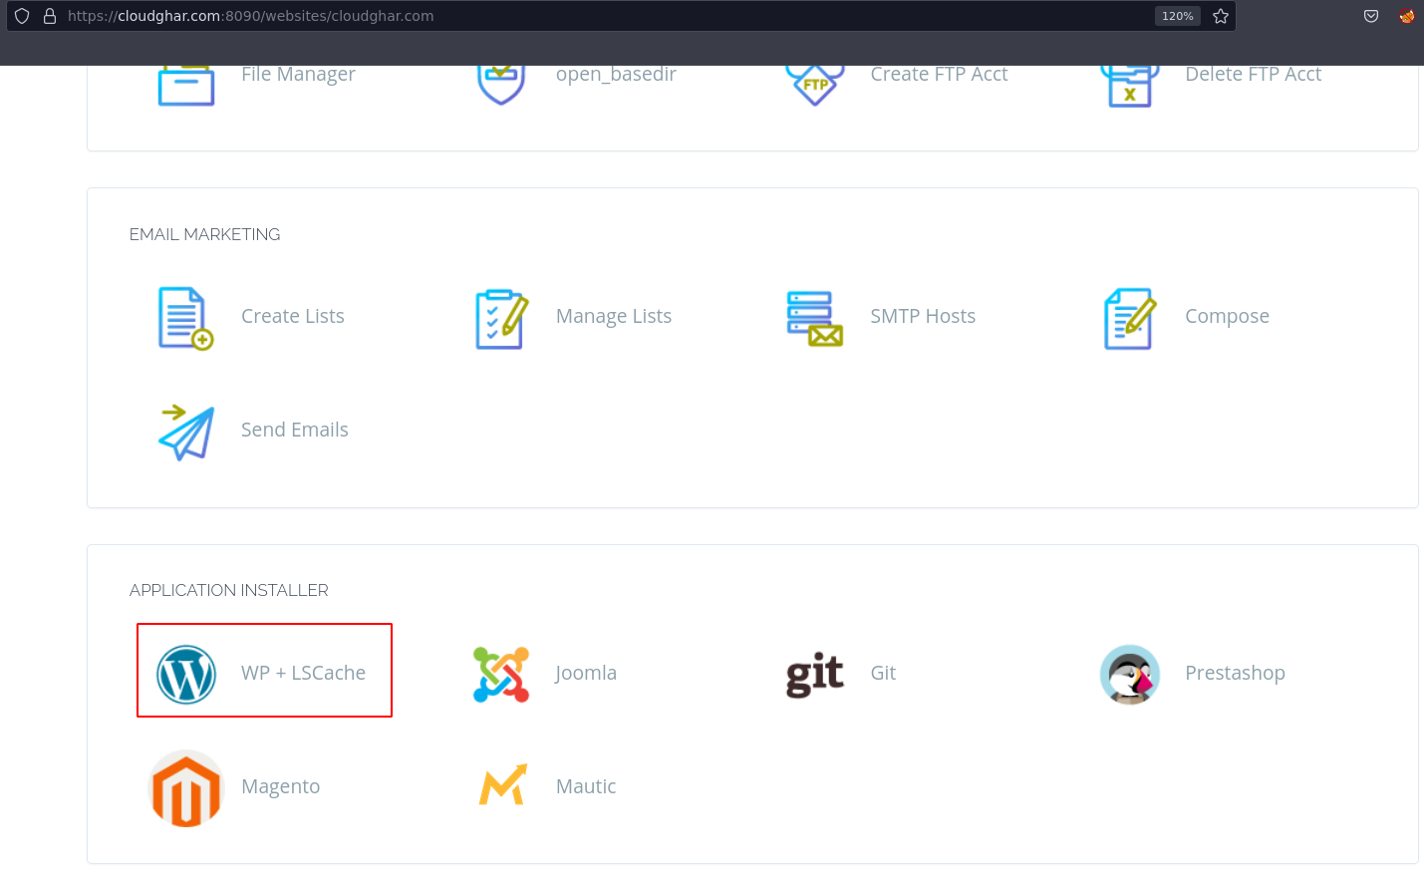Open the Delete FTP Acct link
1424x883 pixels.
[1253, 75]
